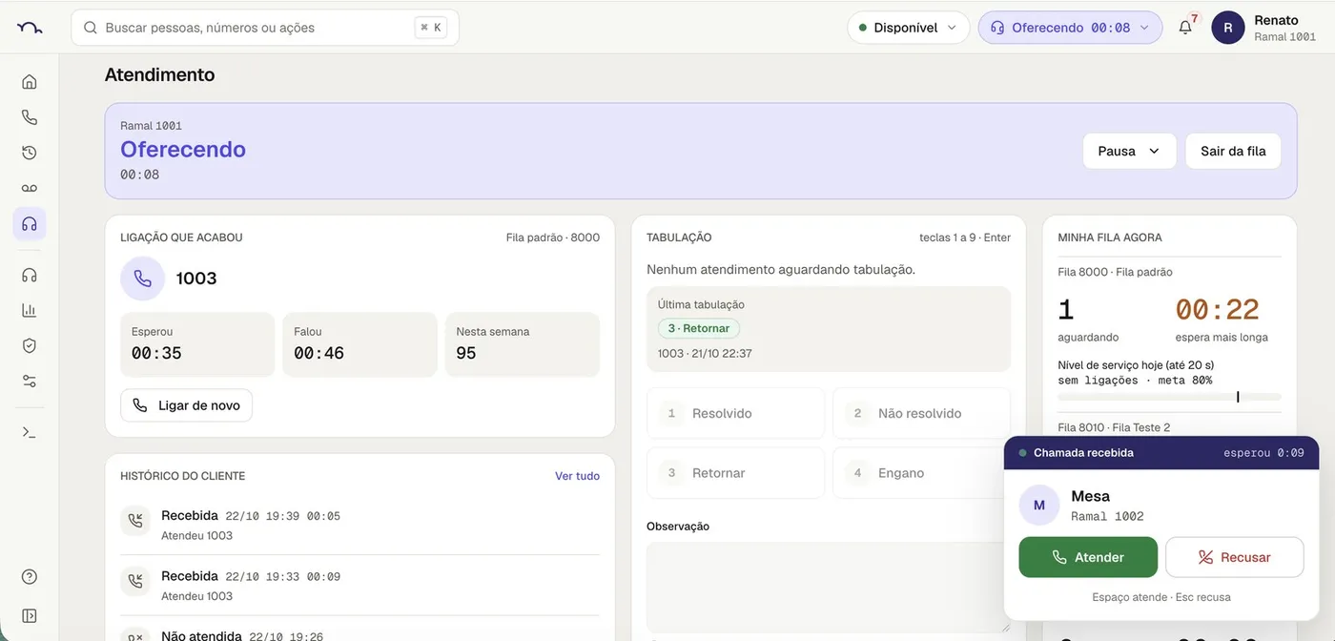1335x641 pixels.
Task: Open the Pausa dropdown
Action: pyautogui.click(x=1129, y=151)
